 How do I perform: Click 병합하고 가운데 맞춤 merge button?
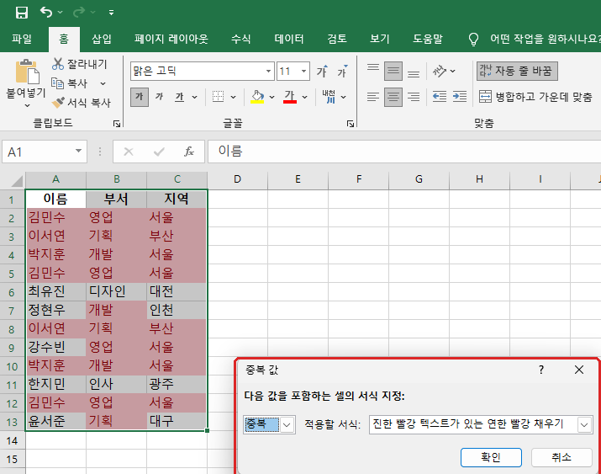535,97
